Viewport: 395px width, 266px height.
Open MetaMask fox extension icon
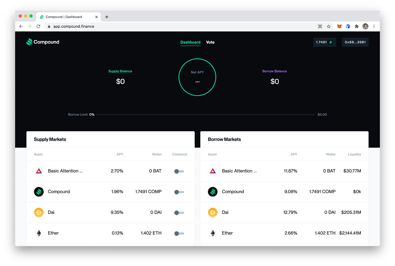339,26
